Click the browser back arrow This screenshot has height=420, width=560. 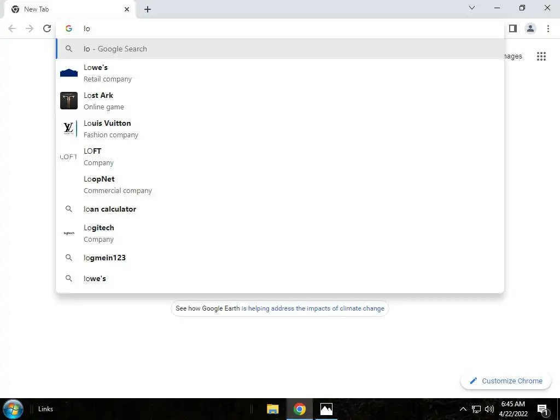coord(12,28)
